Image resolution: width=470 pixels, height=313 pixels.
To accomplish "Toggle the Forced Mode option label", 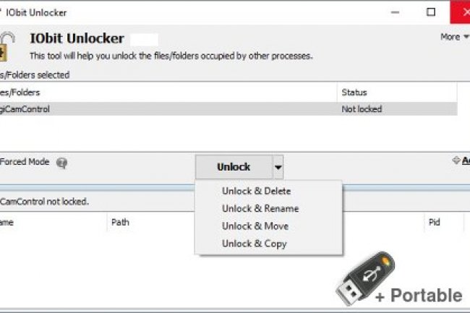I will tap(25, 162).
